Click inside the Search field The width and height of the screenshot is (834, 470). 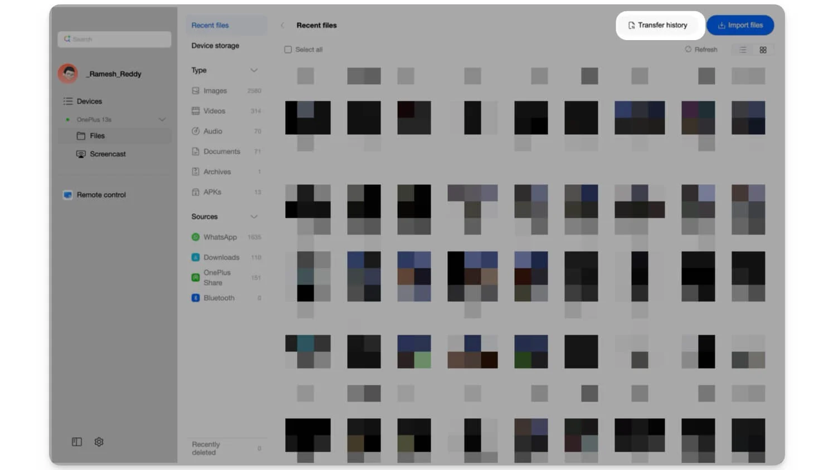click(x=114, y=39)
